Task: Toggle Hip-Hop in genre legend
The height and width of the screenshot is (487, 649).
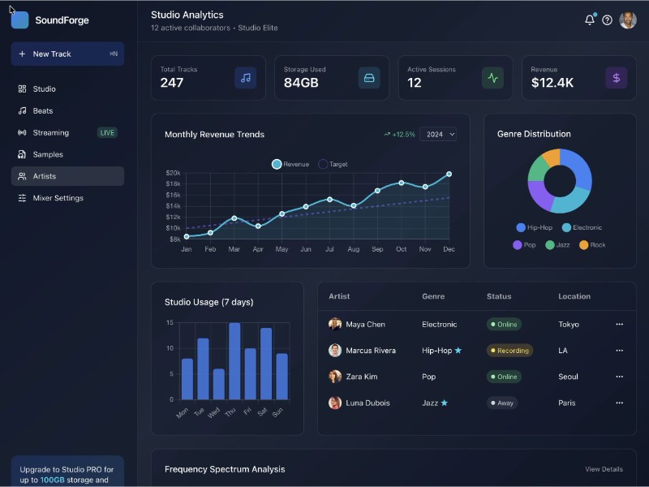Action: (x=535, y=227)
